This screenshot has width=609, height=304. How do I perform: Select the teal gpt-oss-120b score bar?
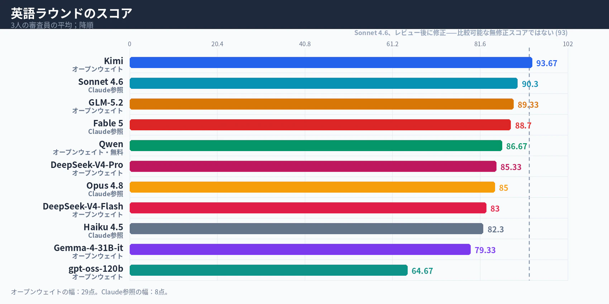tap(269, 270)
